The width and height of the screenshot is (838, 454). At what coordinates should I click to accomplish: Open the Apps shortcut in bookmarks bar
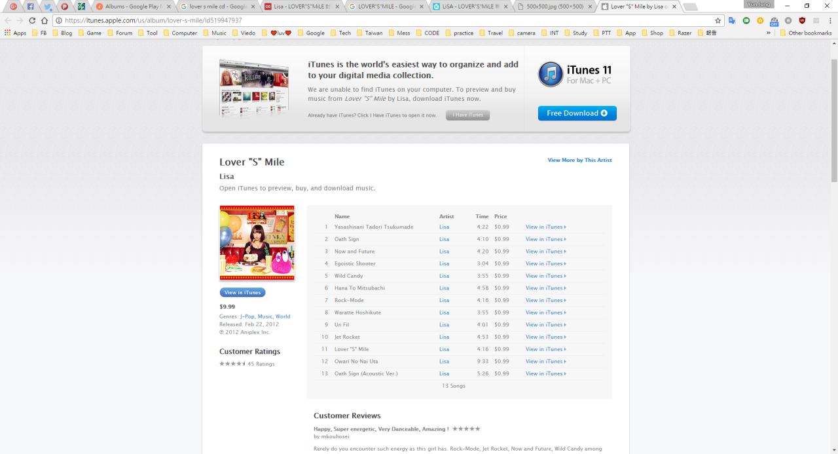point(16,33)
